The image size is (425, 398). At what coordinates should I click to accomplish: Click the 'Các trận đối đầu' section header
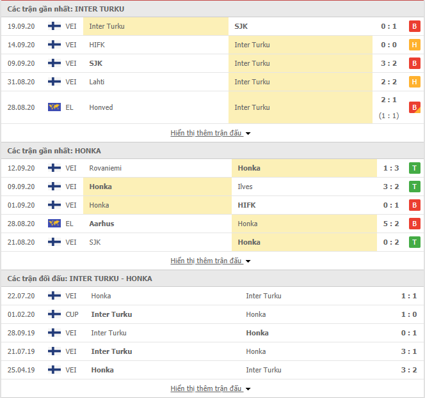pos(80,279)
